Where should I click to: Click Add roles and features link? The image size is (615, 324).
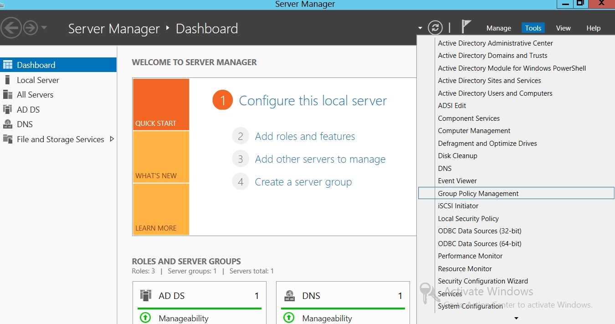tap(305, 136)
